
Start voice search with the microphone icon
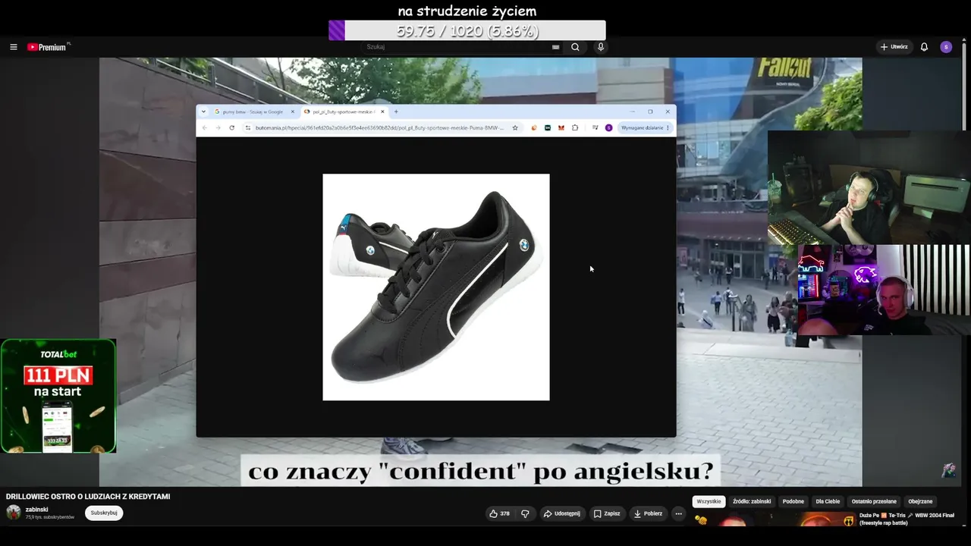coord(601,47)
